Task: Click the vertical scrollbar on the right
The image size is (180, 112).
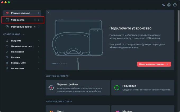Action: 179,26
